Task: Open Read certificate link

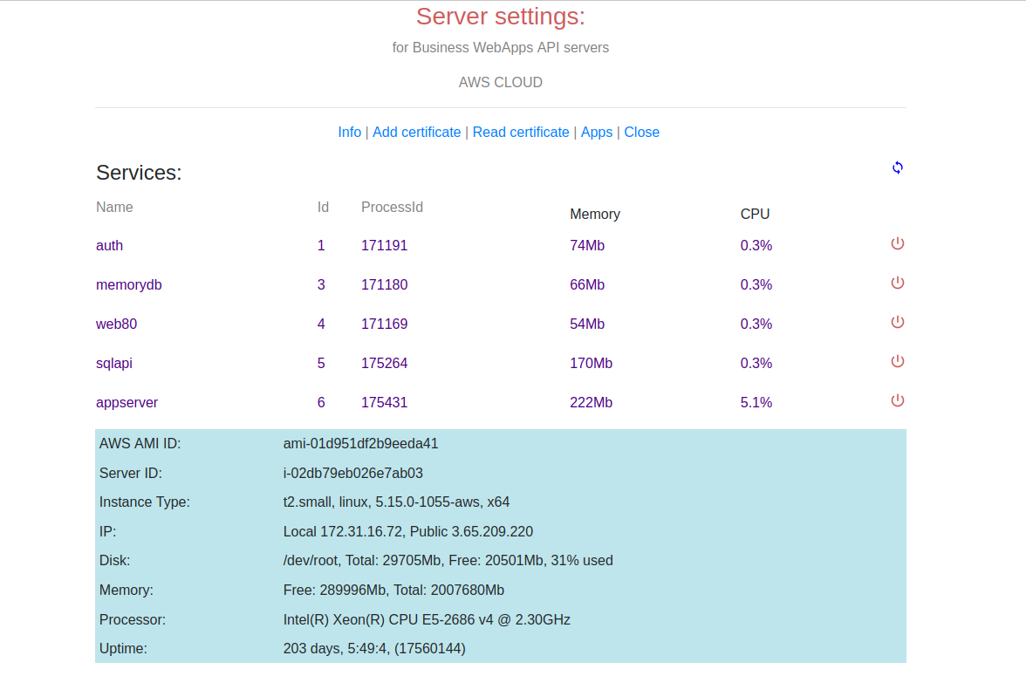Action: click(x=521, y=133)
